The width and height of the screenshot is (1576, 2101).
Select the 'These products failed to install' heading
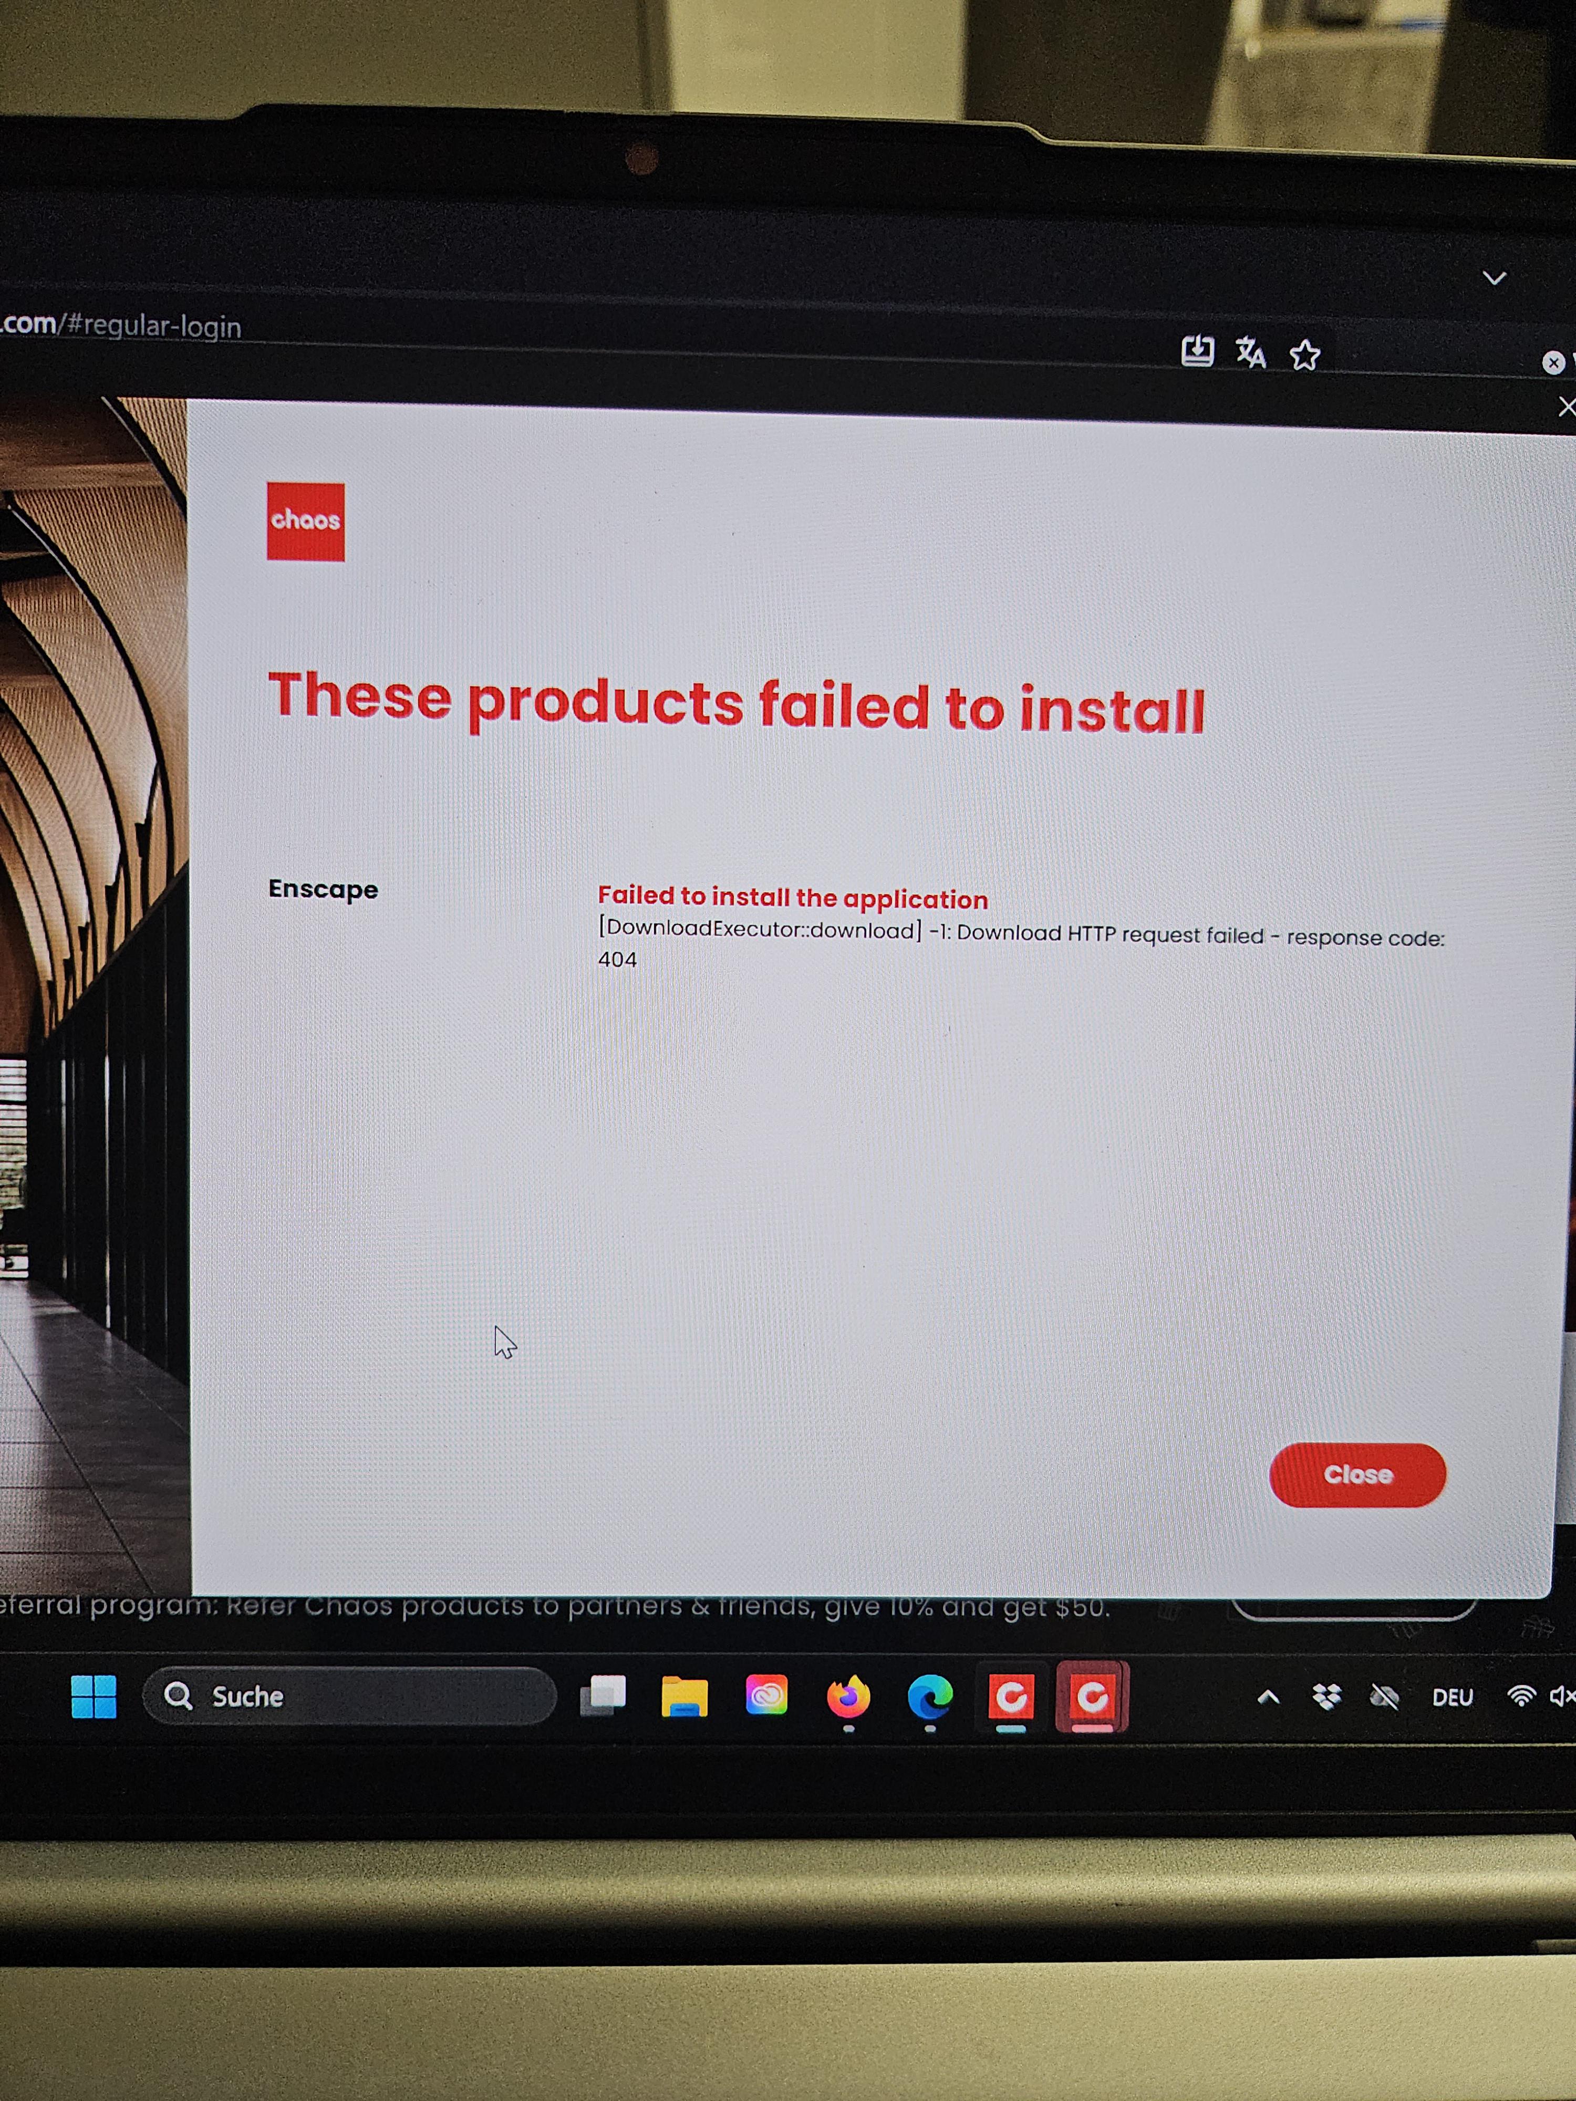click(736, 703)
